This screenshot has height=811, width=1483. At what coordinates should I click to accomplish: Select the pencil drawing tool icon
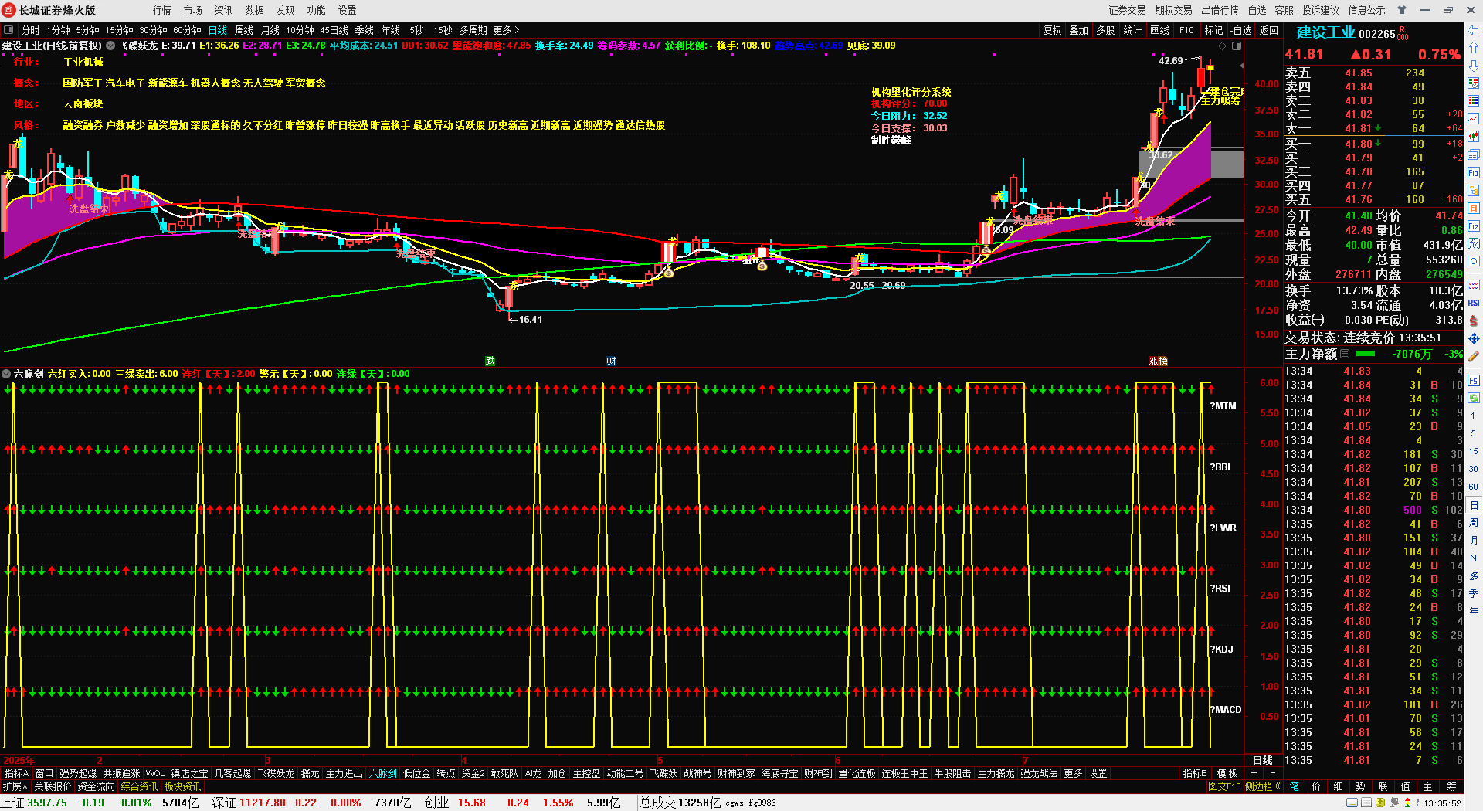1474,357
